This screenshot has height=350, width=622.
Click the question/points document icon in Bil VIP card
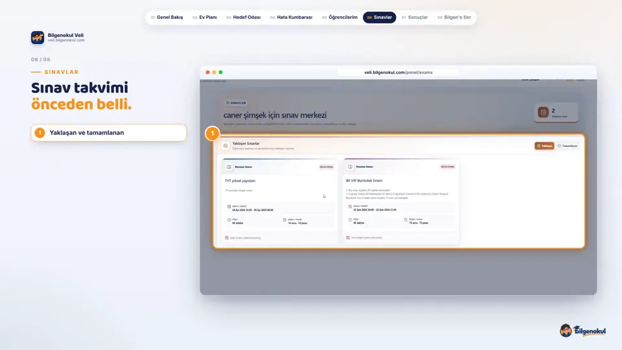406,220
